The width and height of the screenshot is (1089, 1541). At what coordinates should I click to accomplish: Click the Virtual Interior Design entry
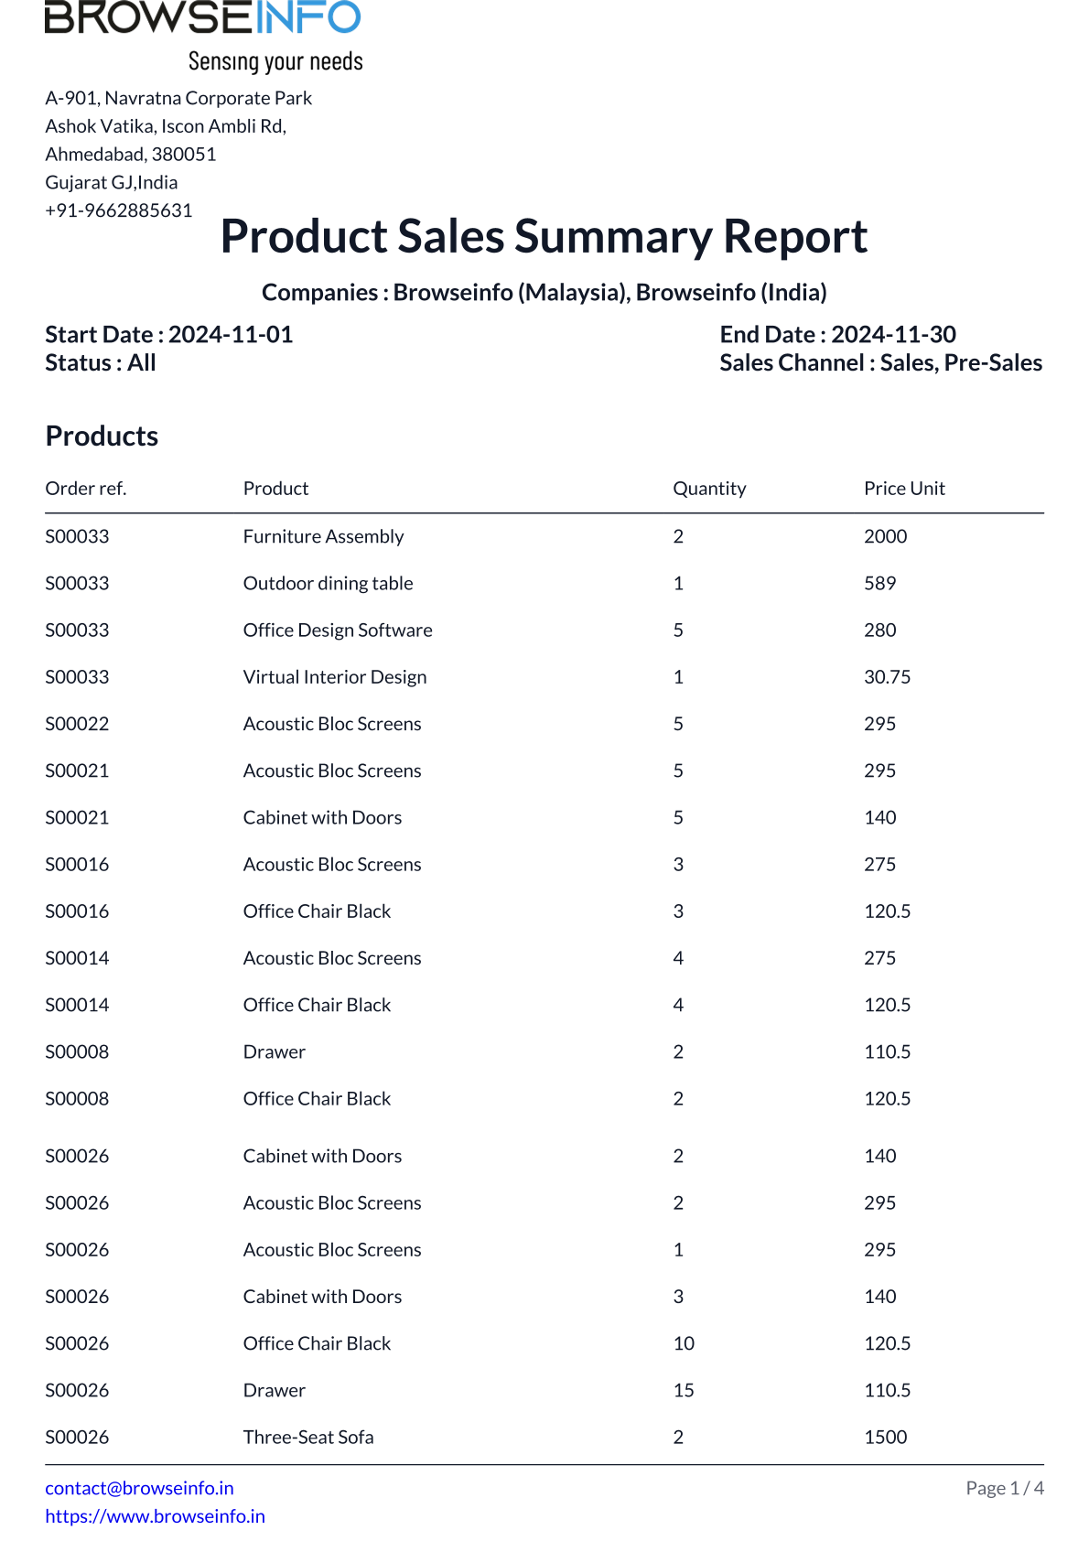point(335,677)
